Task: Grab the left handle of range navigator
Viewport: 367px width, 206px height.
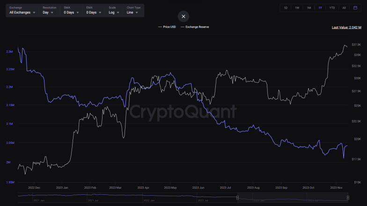Action: click(x=238, y=198)
